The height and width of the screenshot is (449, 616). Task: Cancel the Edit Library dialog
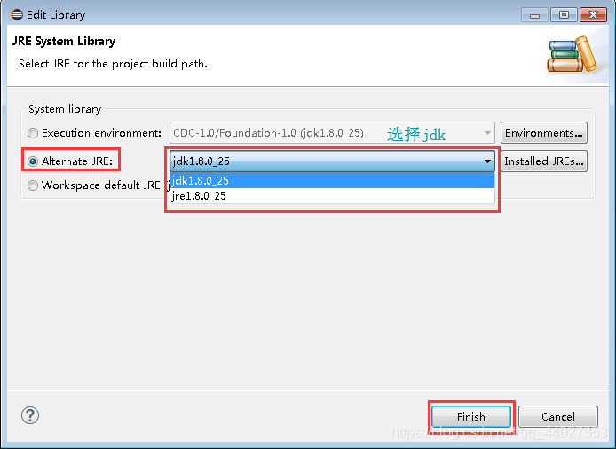click(557, 416)
